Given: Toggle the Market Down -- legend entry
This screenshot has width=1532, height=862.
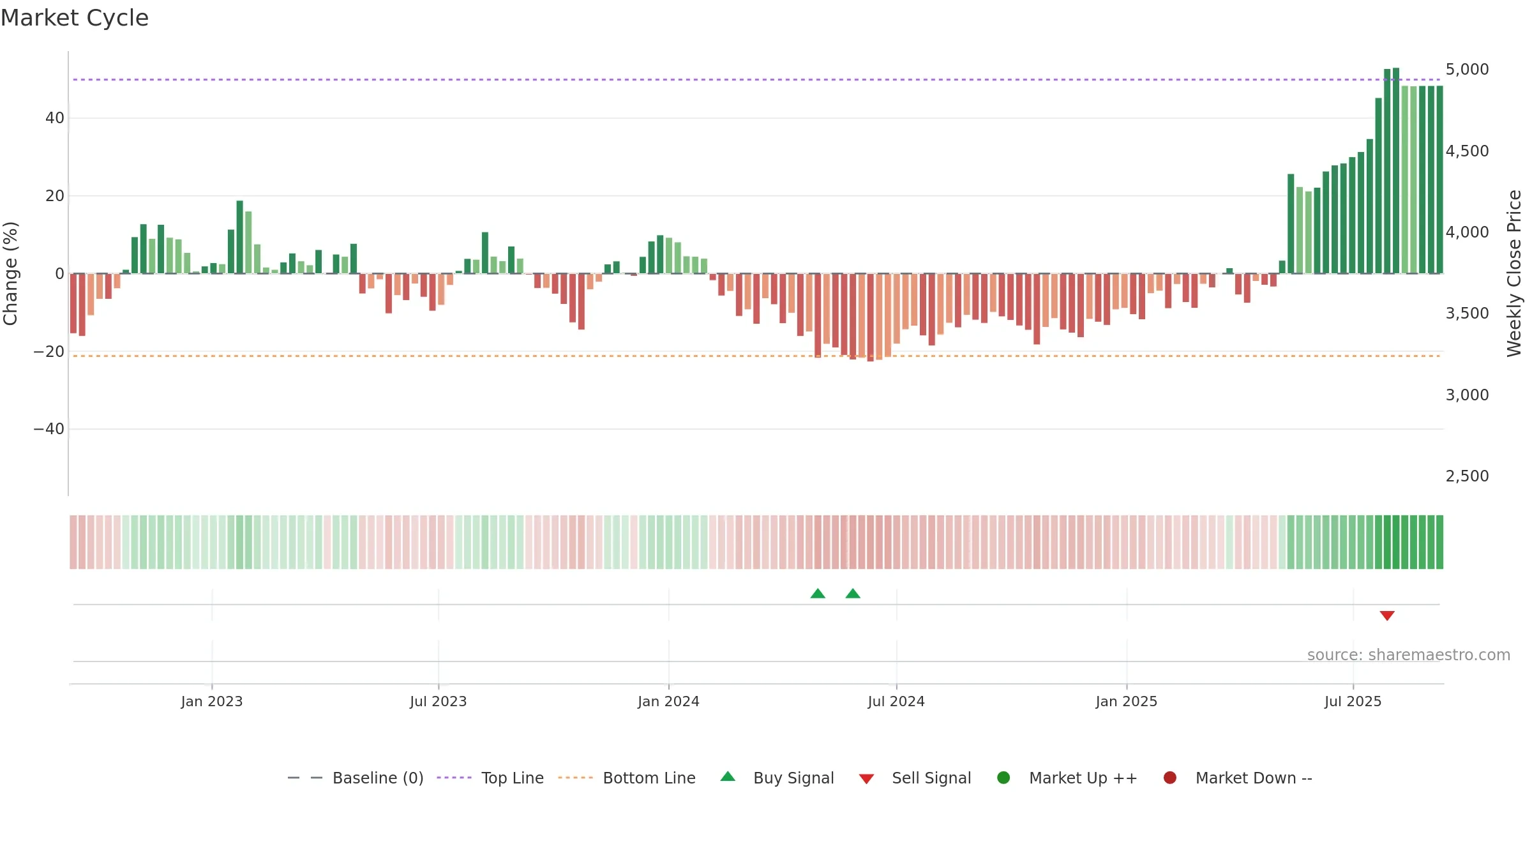Looking at the screenshot, I should click(x=1238, y=778).
